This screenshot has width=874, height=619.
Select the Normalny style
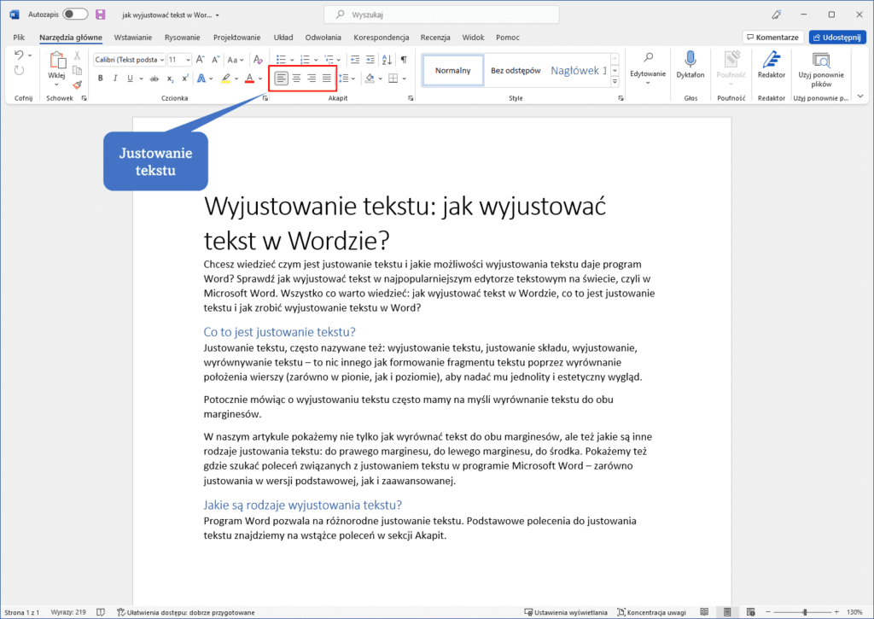coord(452,70)
